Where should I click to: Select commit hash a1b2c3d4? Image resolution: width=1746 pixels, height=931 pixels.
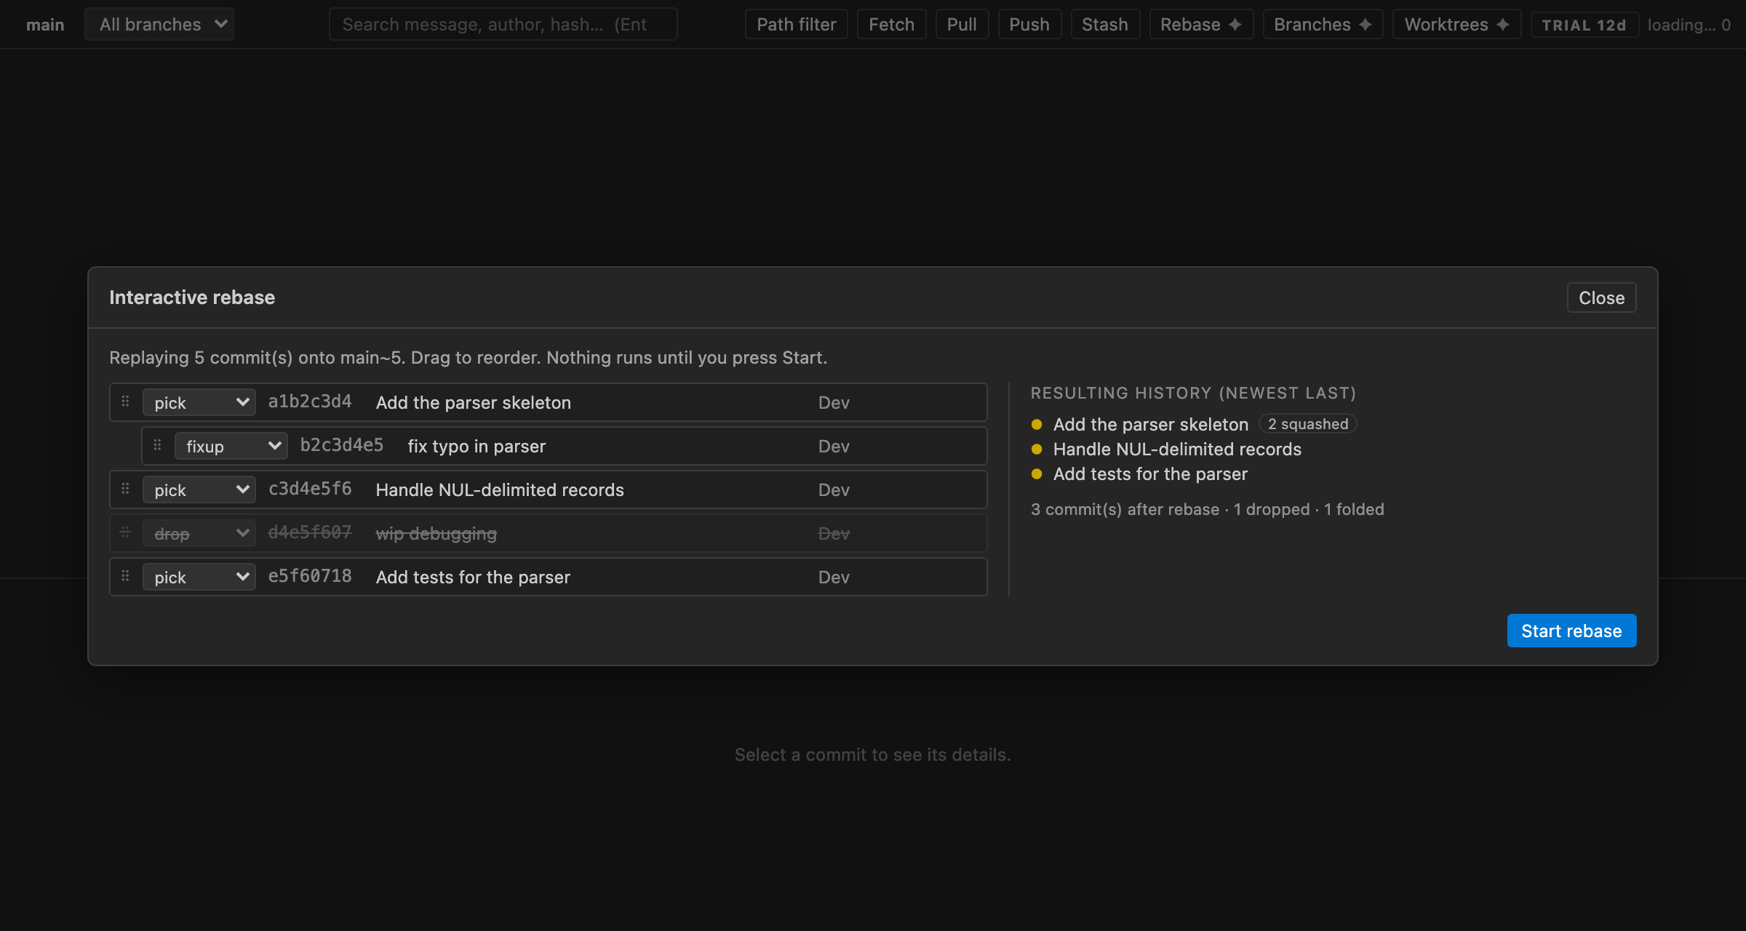coord(310,401)
